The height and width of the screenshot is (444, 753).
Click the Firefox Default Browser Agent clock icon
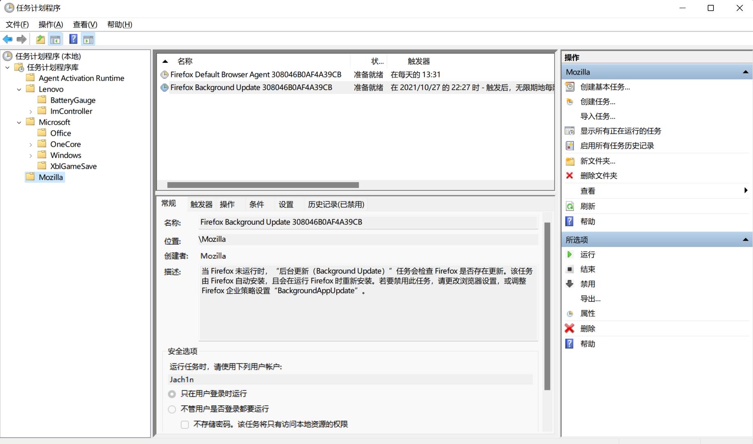click(x=164, y=75)
